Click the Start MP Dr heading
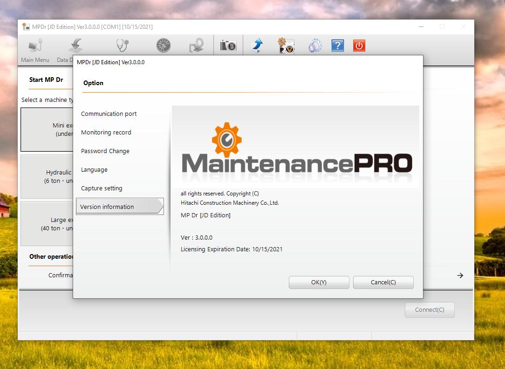The image size is (505, 369). pyautogui.click(x=46, y=80)
